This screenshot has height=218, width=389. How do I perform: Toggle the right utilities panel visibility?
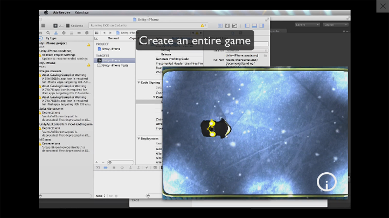pos(261,25)
